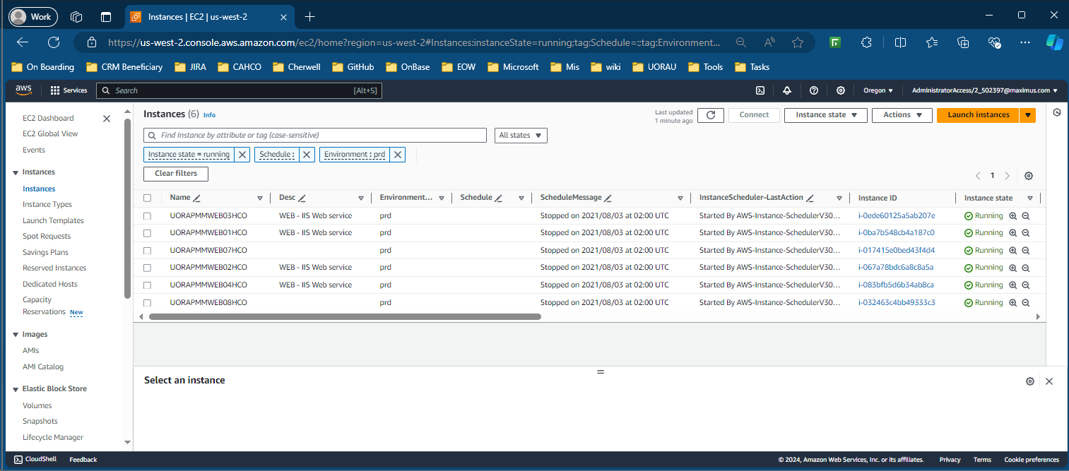Image resolution: width=1069 pixels, height=471 pixels.
Task: Click the AWS top Search field
Action: point(239,90)
